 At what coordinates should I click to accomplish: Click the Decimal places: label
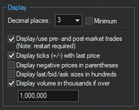(x=29, y=21)
